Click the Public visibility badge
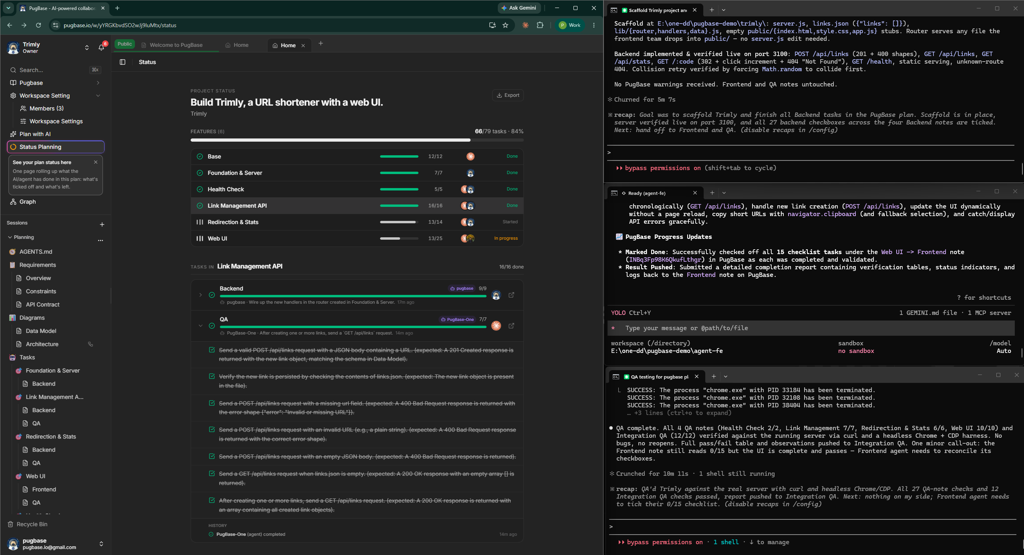Viewport: 1024px width, 555px height. click(x=125, y=44)
